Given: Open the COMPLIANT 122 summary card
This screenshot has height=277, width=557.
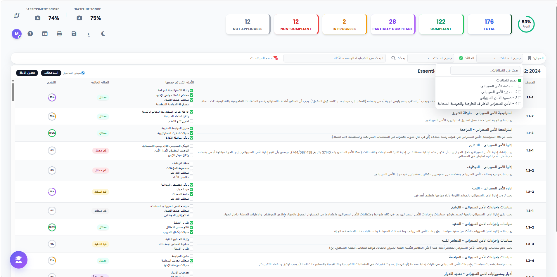Looking at the screenshot, I should pyautogui.click(x=441, y=24).
